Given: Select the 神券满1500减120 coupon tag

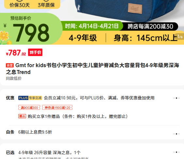Looking at the screenshot, I should [57, 108].
